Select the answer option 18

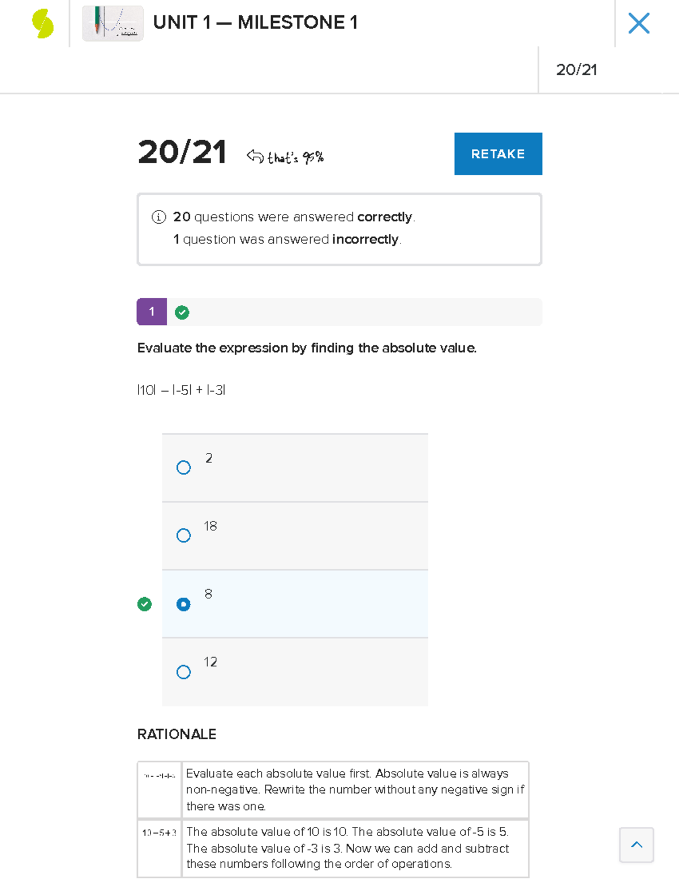(x=183, y=535)
